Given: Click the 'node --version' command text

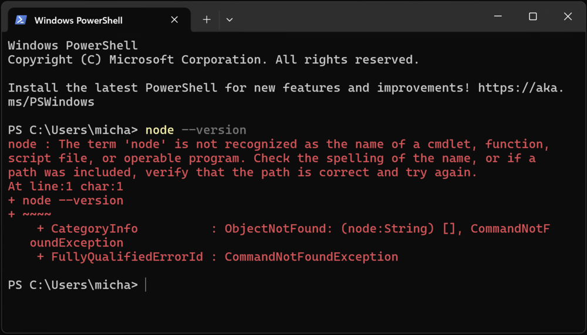Looking at the screenshot, I should pyautogui.click(x=196, y=130).
